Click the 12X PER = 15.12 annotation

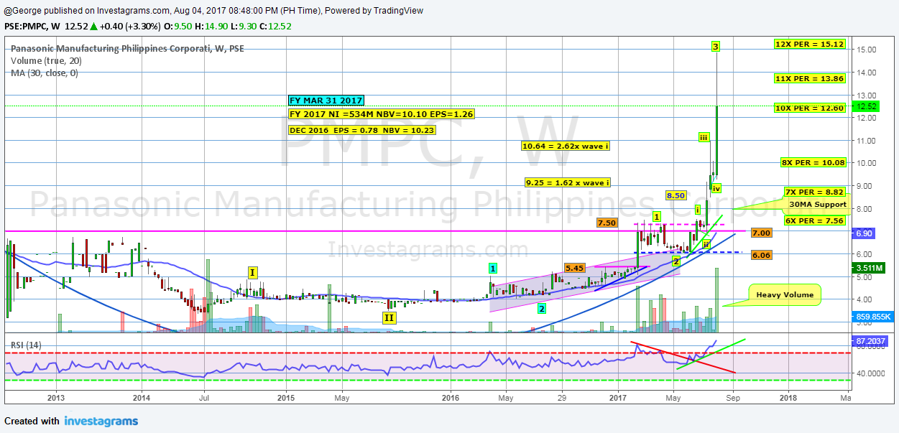tap(811, 43)
